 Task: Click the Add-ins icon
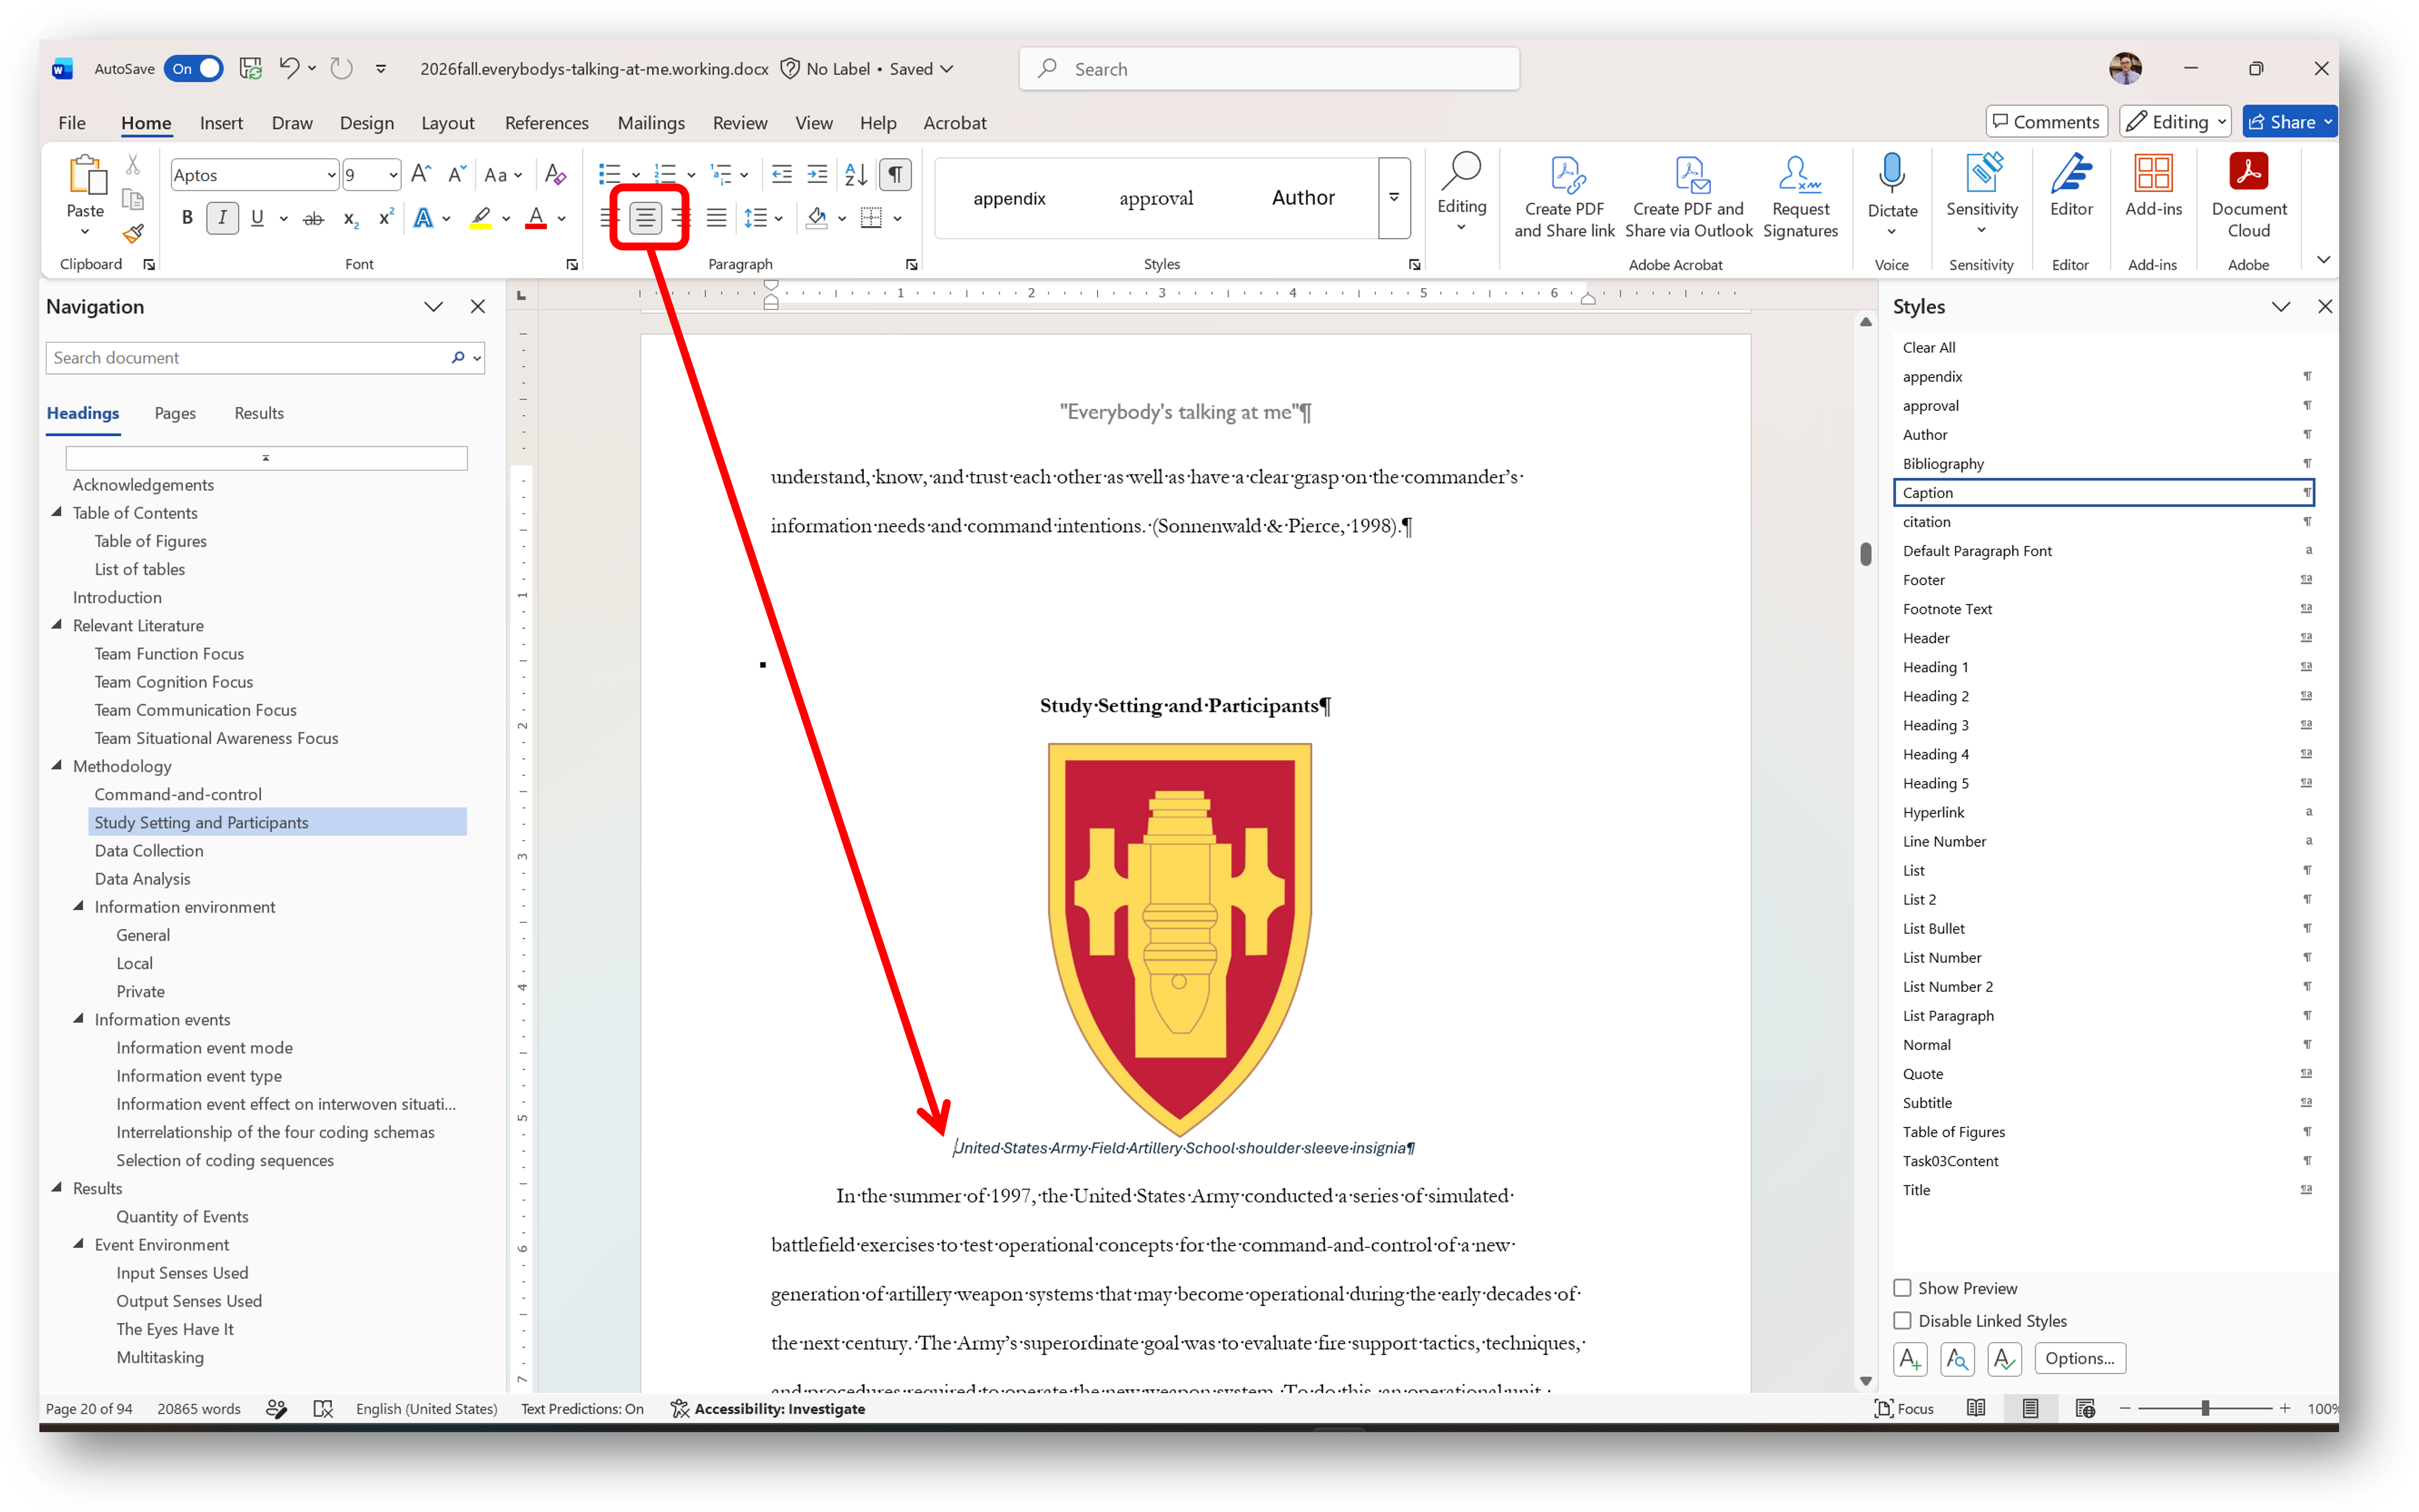point(2153,174)
